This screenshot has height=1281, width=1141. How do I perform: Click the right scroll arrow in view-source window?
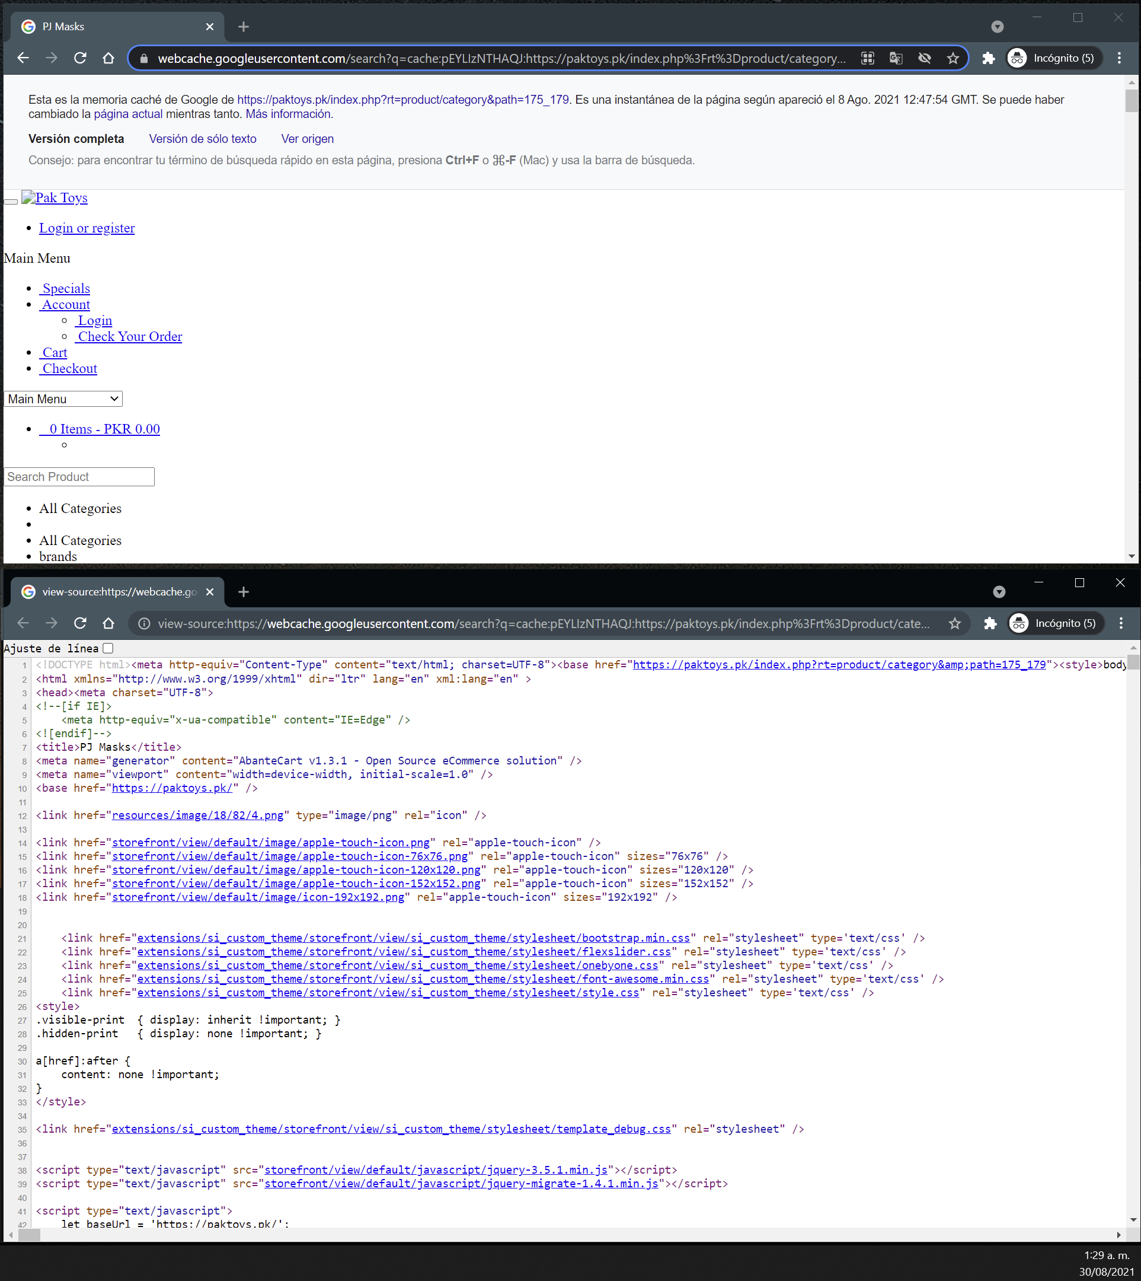pyautogui.click(x=1119, y=1235)
